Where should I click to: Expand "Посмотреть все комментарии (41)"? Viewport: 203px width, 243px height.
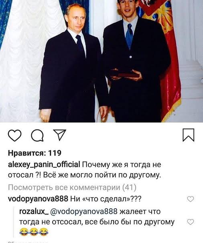tap(72, 188)
